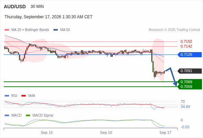Click the Thursday, September 17, 2026 timestamp
The height and width of the screenshot is (138, 203).
49,17
